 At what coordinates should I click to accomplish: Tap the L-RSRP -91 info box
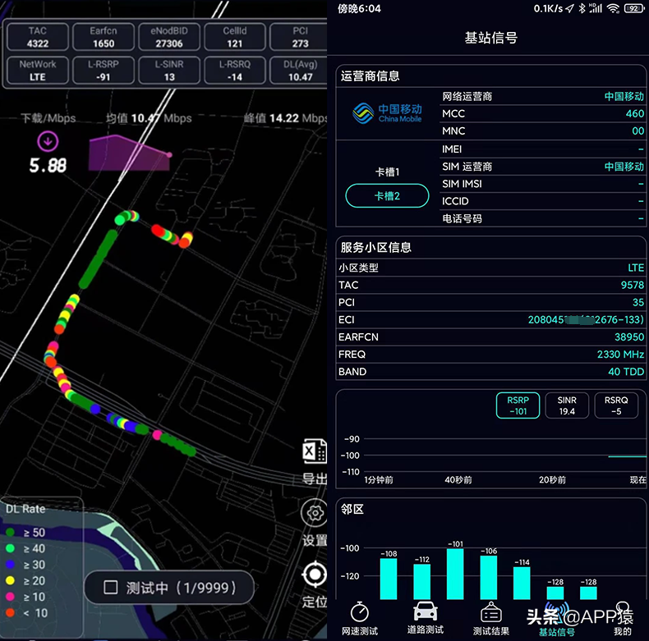tap(103, 71)
